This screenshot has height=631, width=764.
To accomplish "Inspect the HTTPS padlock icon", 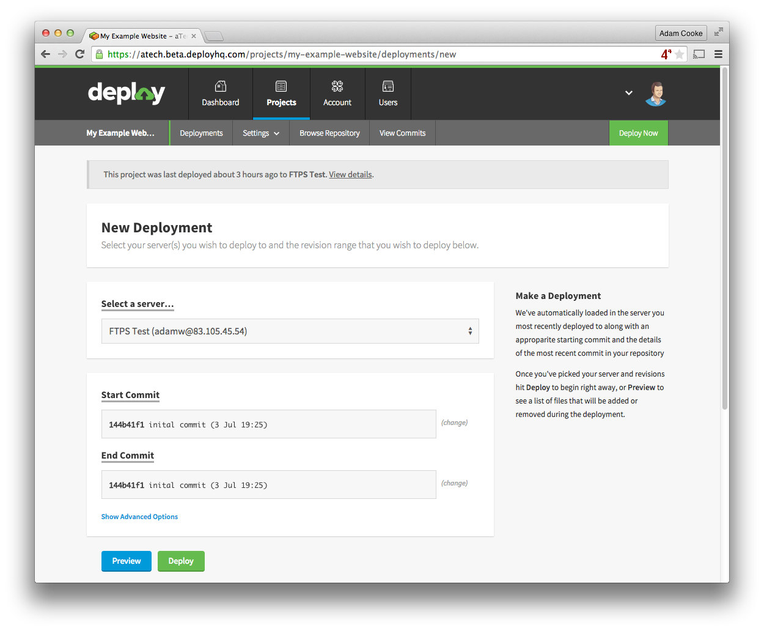I will point(99,54).
